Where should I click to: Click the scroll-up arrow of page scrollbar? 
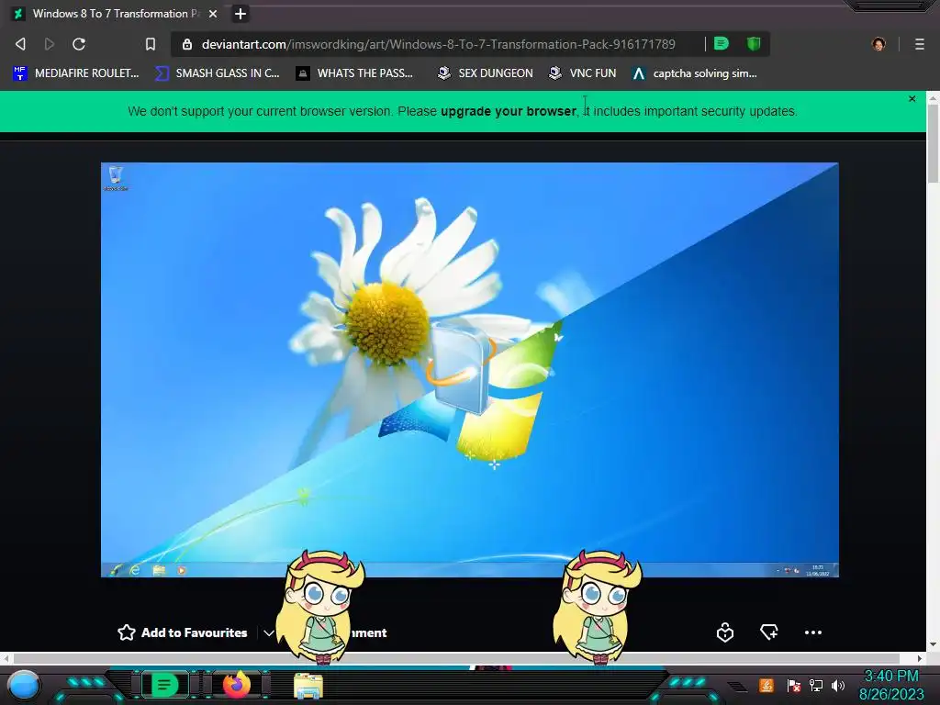click(x=933, y=97)
